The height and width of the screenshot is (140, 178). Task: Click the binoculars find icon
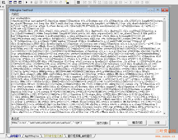(67, 2)
